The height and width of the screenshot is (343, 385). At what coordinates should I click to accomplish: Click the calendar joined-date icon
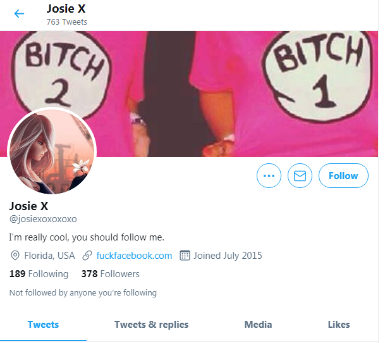pyautogui.click(x=185, y=256)
